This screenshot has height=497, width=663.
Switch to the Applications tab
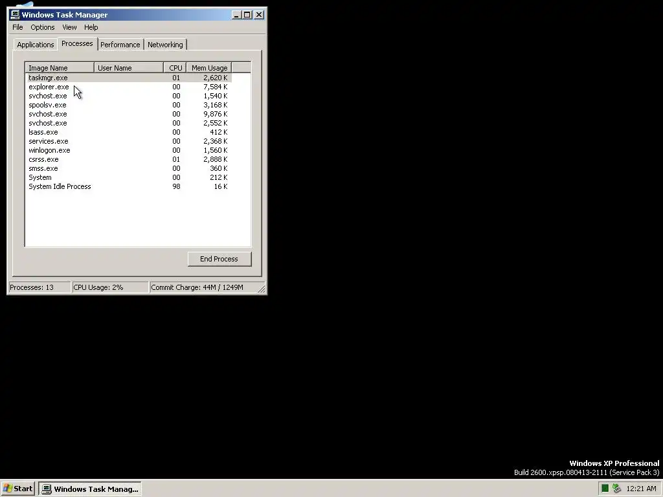point(36,45)
